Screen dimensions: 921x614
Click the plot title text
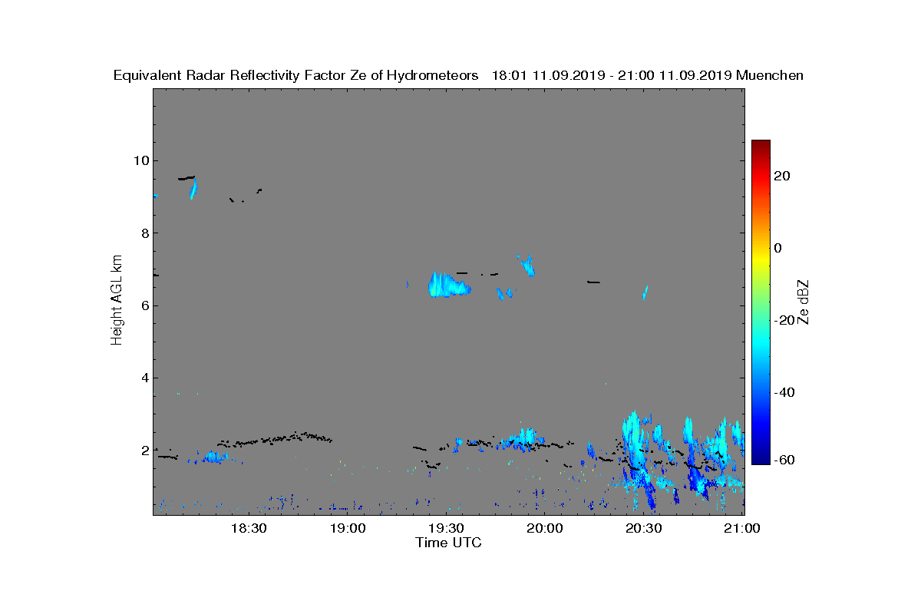pos(458,75)
